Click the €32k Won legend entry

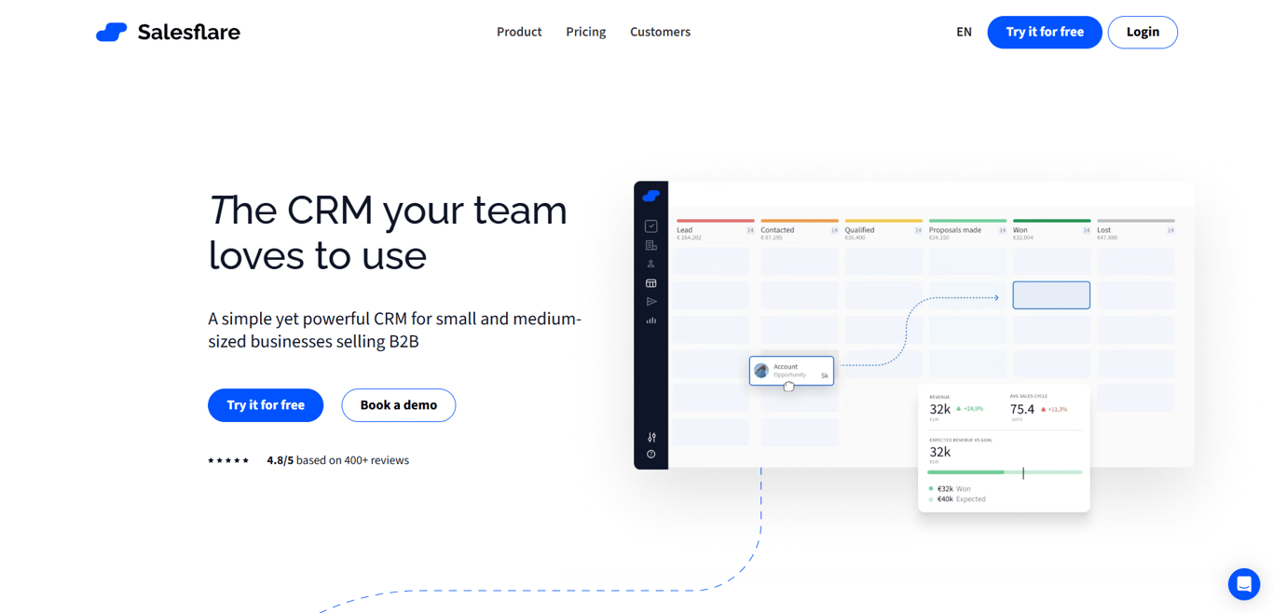coord(950,488)
